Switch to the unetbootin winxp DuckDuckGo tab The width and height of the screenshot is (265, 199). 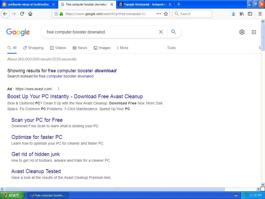click(28, 4)
